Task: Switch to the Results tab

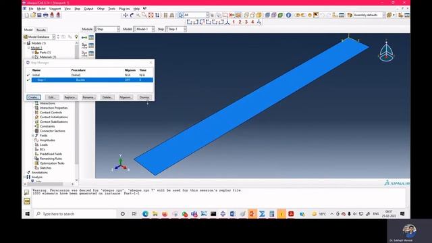Action: (41, 30)
